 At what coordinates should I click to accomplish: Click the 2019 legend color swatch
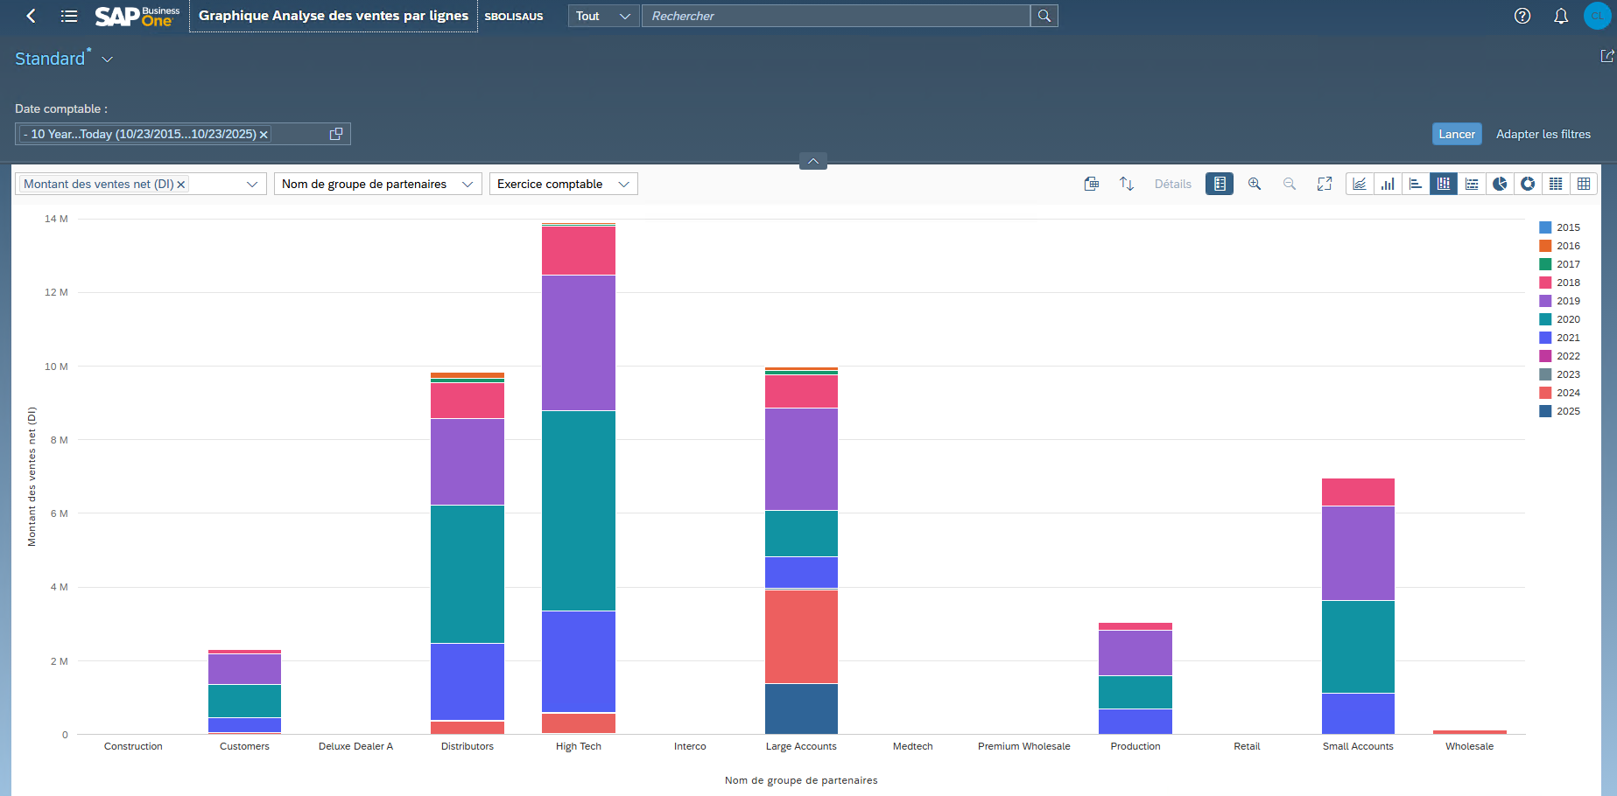point(1545,301)
